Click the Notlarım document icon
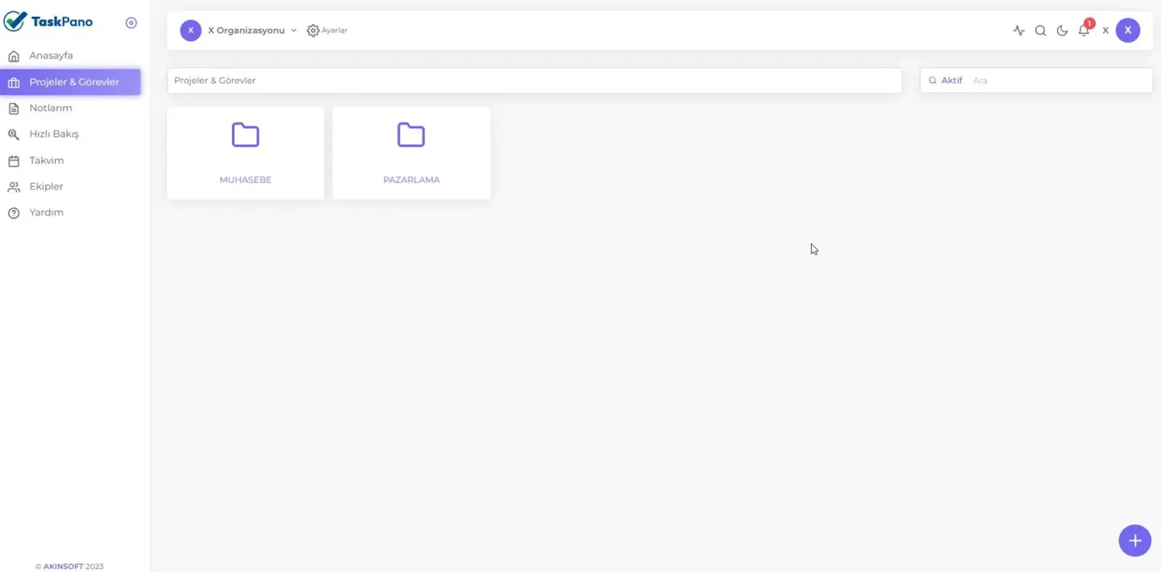The width and height of the screenshot is (1161, 572). click(x=14, y=108)
